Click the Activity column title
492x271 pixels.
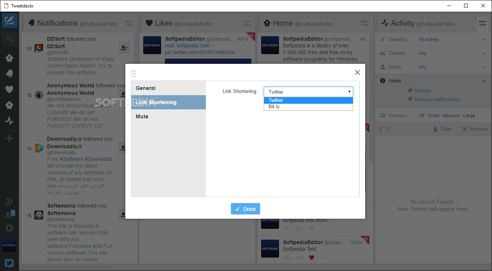402,23
